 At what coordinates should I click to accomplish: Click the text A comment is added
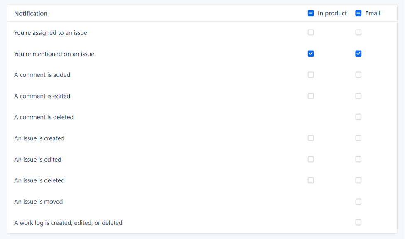[x=42, y=75]
